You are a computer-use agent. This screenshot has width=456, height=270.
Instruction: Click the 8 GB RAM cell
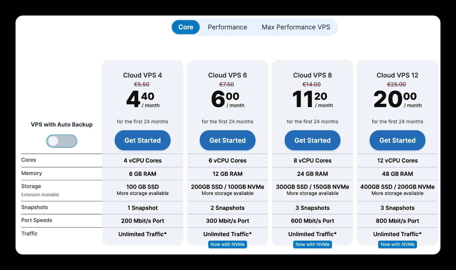click(142, 174)
